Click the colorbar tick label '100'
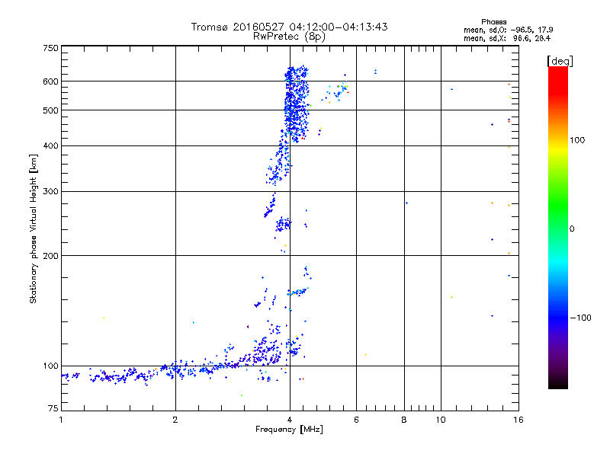 (x=577, y=140)
